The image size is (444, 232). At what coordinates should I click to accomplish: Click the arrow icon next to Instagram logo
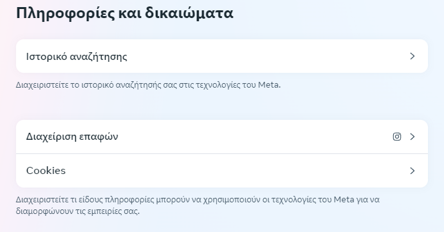click(x=412, y=137)
